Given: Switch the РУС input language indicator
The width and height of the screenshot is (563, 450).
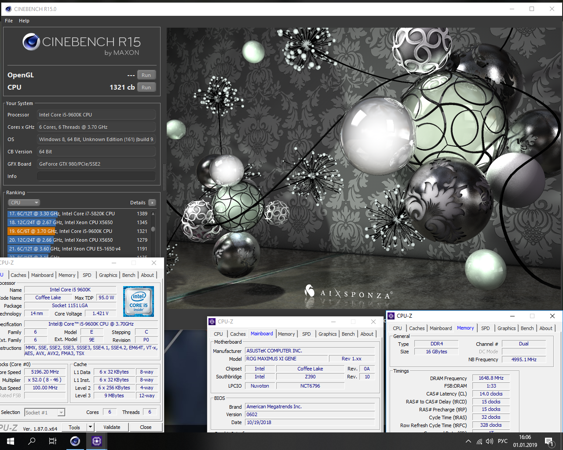Looking at the screenshot, I should 503,441.
